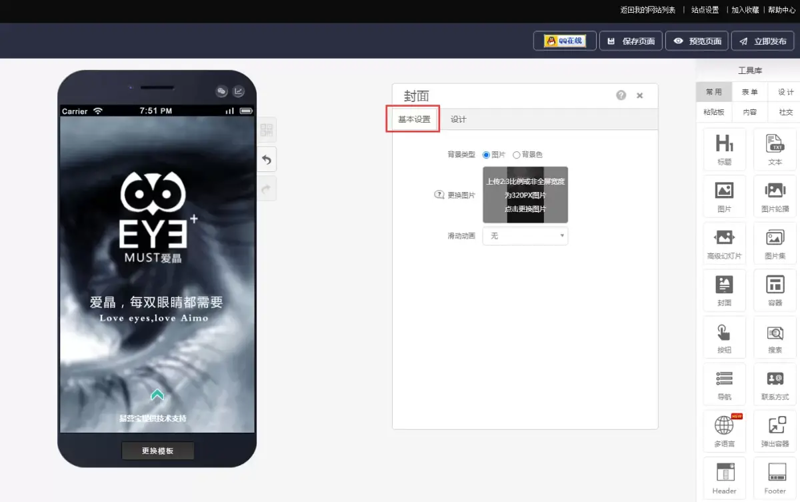Click the cover image thumbnail to replace it
800x502 pixels.
coord(525,195)
